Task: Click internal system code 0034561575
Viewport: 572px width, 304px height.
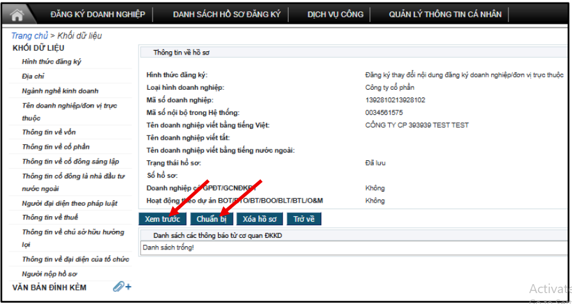Action: [384, 113]
